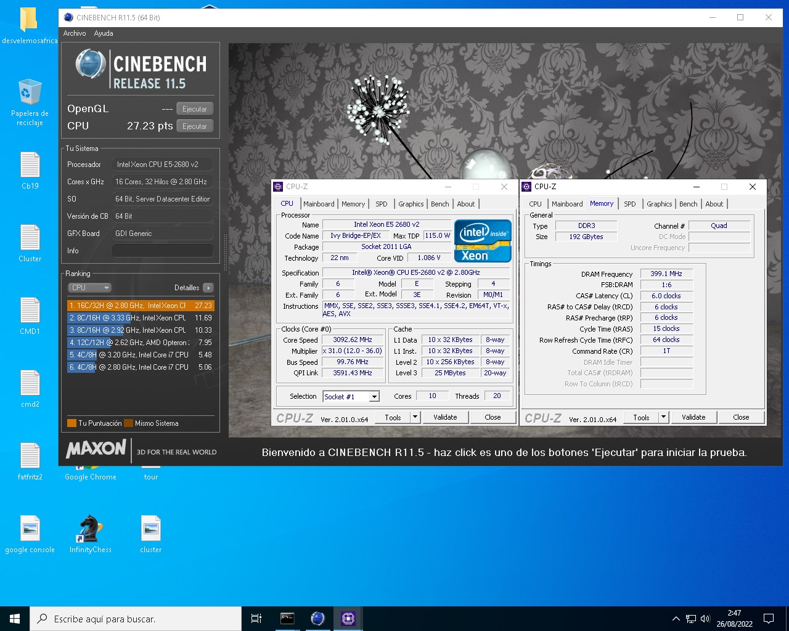Image resolution: width=789 pixels, height=631 pixels.
Task: Select the CMD1 file icon
Action: 30,316
